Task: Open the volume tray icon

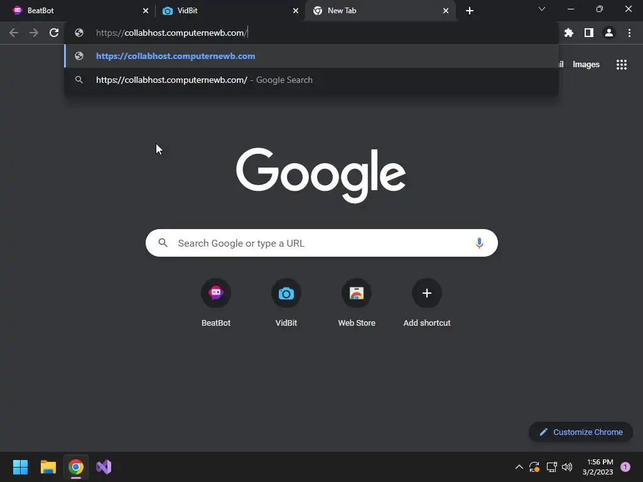Action: point(567,467)
